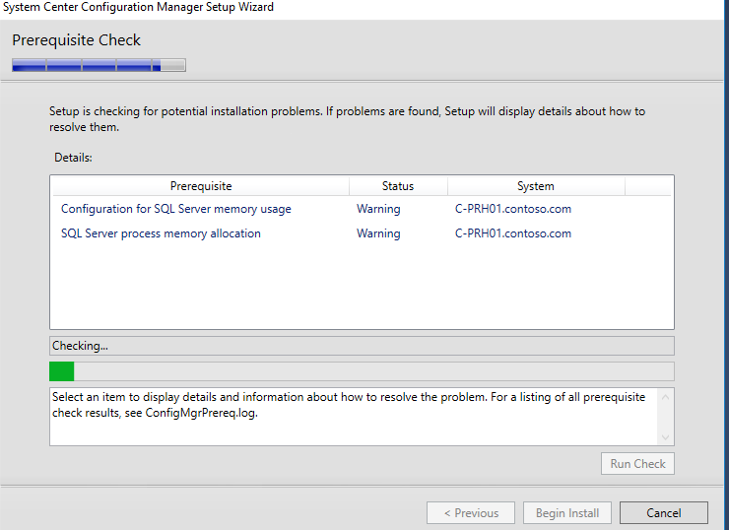Screen dimensions: 729x530
Task: Select 'Configuration for SQL Server memory usage' row
Action: (362, 209)
